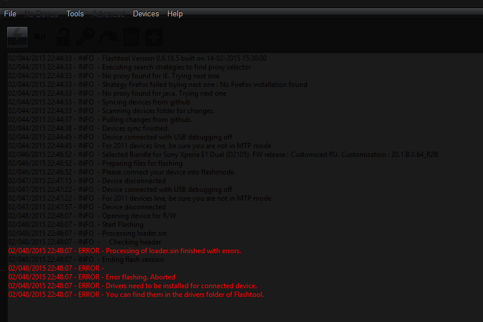Image resolution: width=483 pixels, height=322 pixels.
Task: Click the trash can cleaner icon
Action: [x=131, y=37]
